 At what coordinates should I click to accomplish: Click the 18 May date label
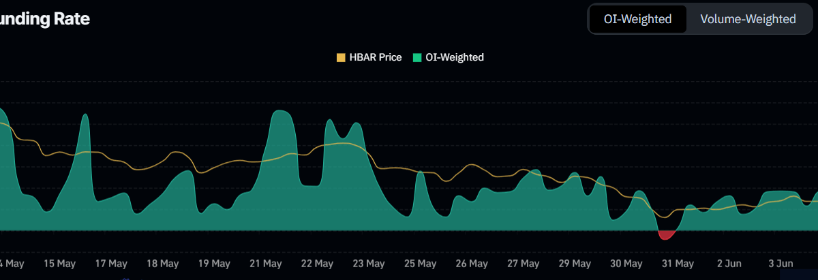point(162,264)
